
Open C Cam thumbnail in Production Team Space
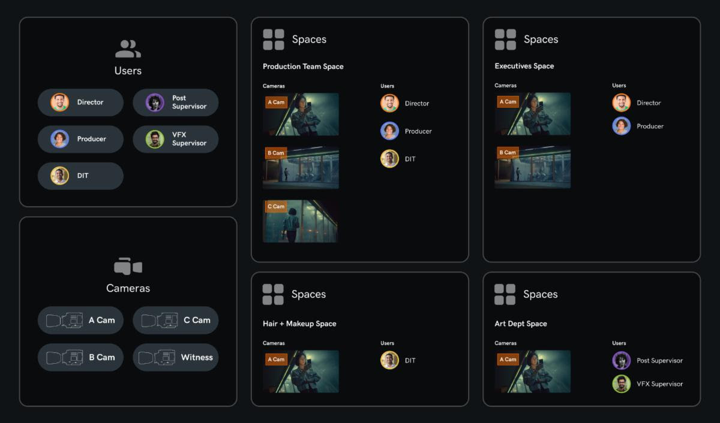point(300,221)
